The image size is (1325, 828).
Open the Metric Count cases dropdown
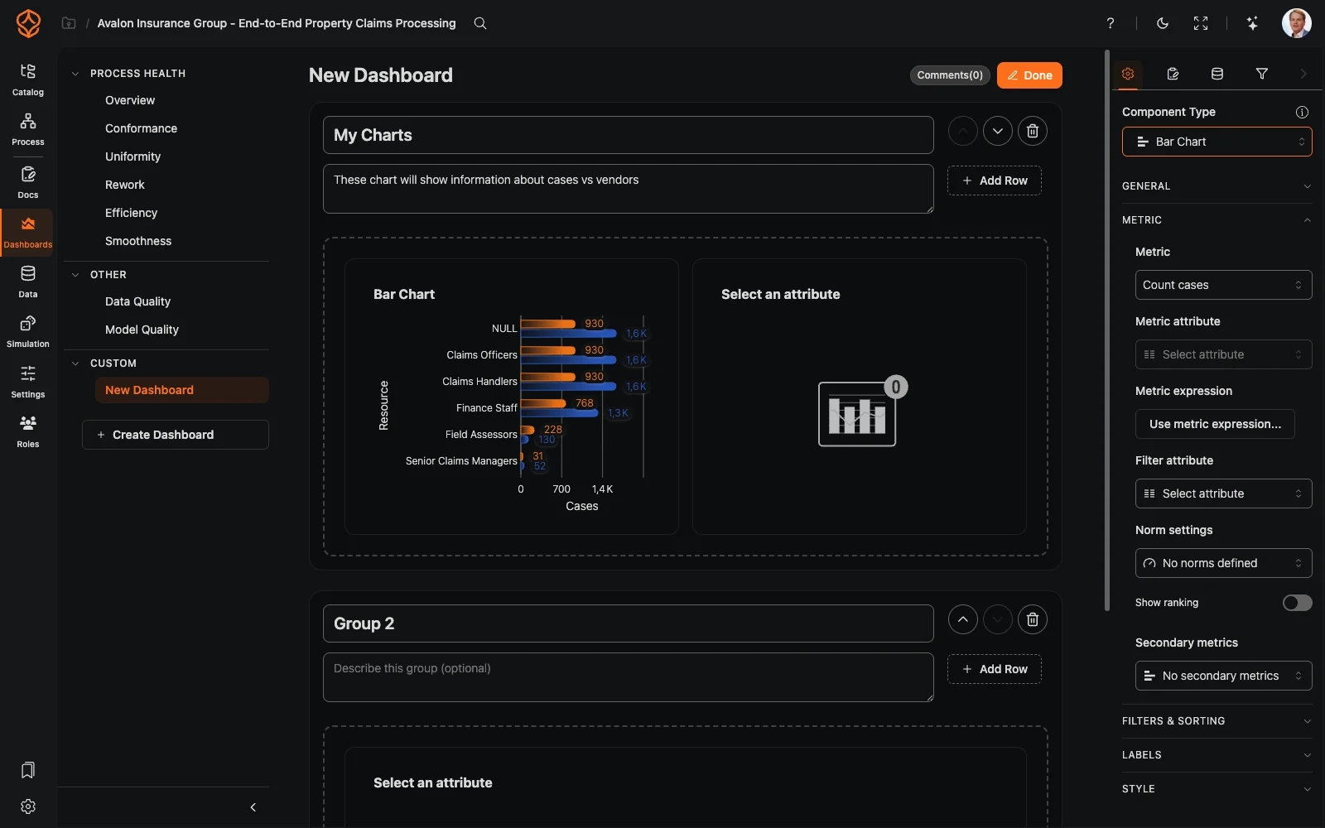pos(1224,285)
